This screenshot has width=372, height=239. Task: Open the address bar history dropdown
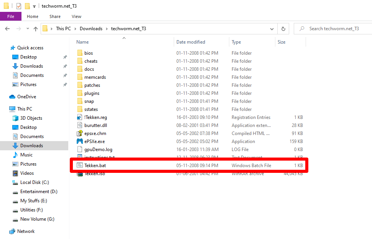click(x=272, y=29)
